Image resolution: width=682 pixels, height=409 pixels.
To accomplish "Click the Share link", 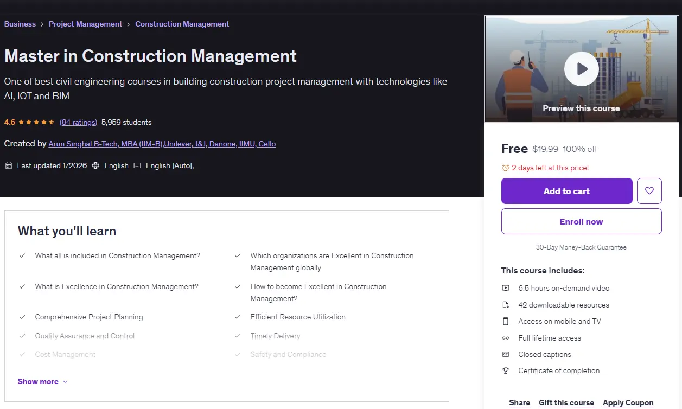I will tap(519, 402).
